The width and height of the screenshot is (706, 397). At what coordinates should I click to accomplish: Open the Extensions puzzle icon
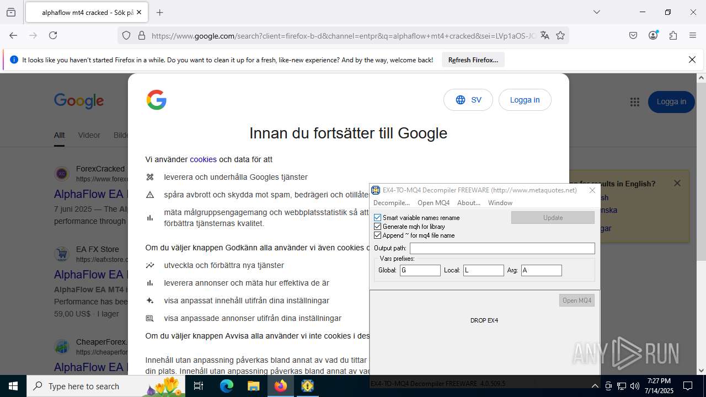(673, 35)
